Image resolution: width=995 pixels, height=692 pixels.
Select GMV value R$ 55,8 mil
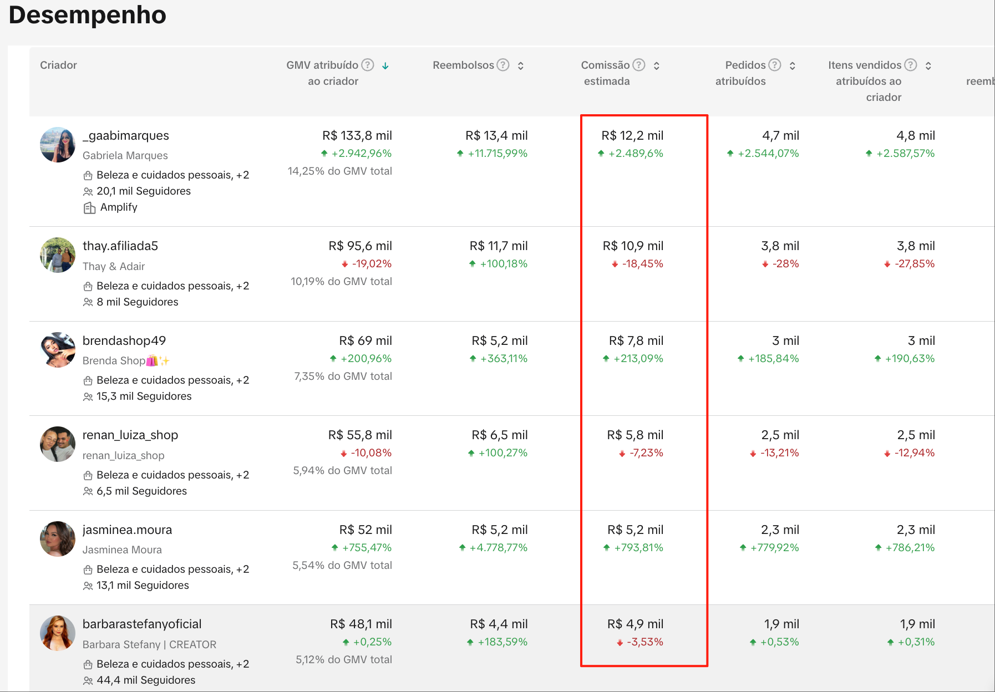(x=360, y=435)
